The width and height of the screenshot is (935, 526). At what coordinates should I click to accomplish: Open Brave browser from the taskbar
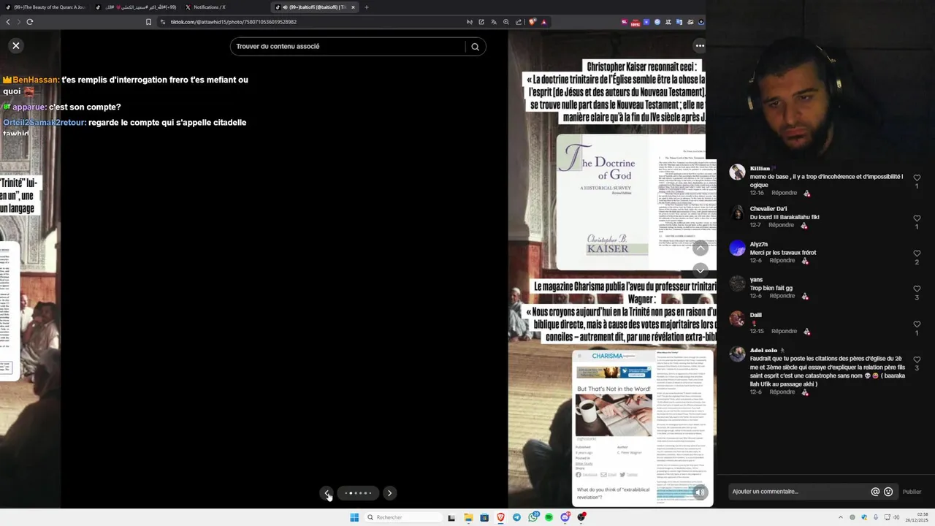tap(501, 517)
